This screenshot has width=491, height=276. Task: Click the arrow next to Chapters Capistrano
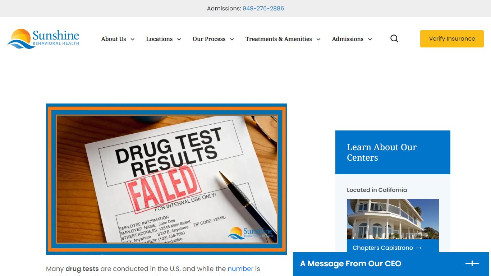(419, 248)
